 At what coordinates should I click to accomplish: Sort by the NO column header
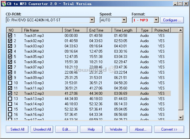15,30
